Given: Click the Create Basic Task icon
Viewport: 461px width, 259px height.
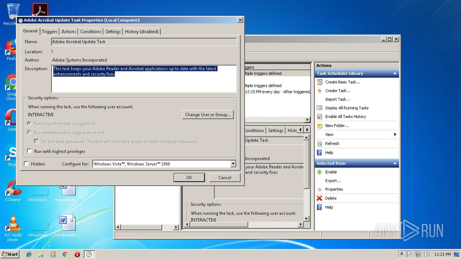Looking at the screenshot, I should 319,82.
